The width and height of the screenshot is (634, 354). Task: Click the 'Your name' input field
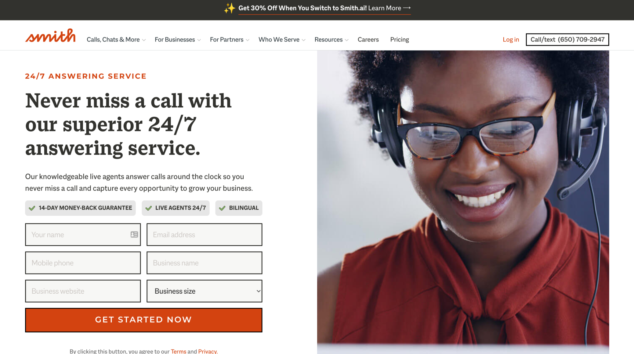(x=83, y=234)
